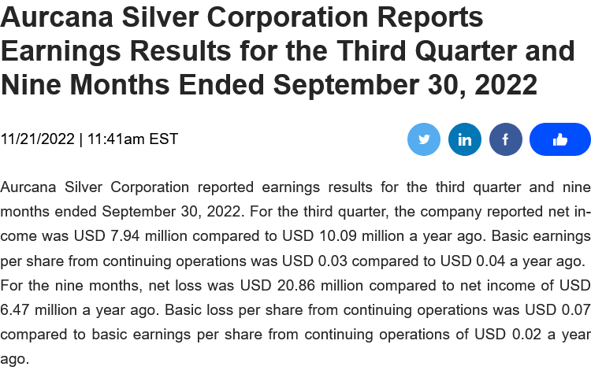Click the 11/21/2022 publication date
The width and height of the screenshot is (591, 385).
[x=37, y=139]
